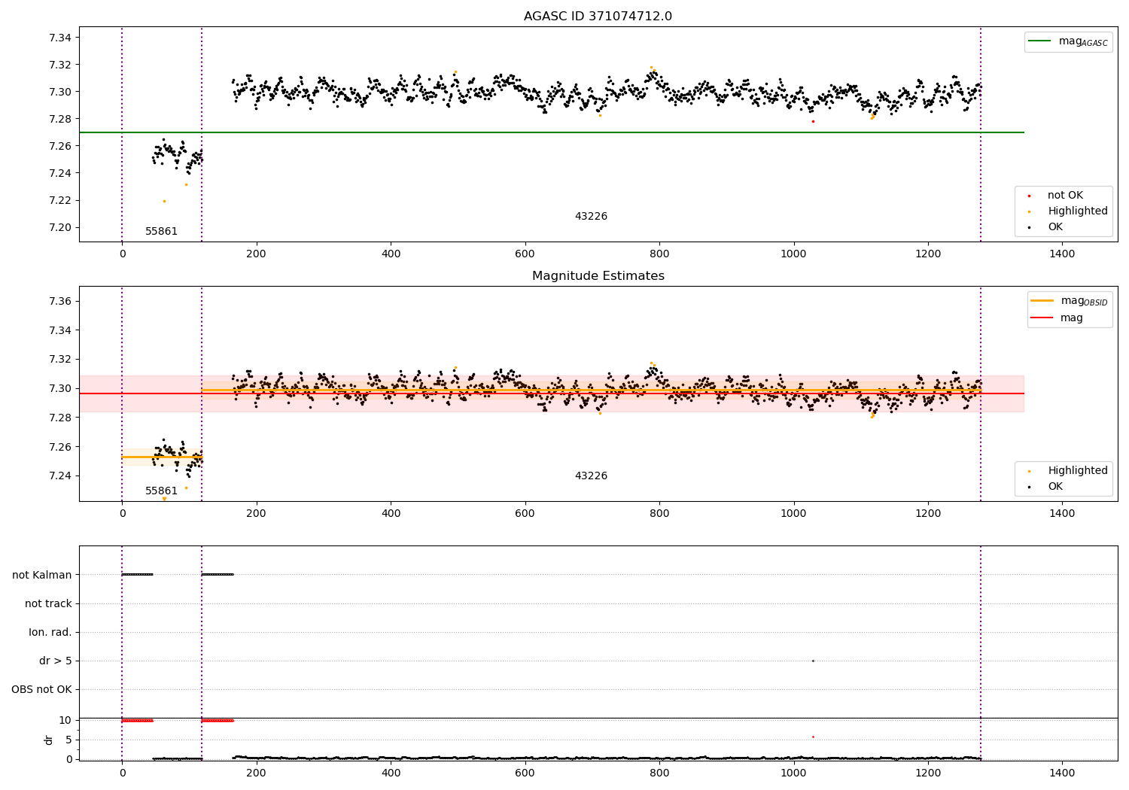This screenshot has width=1129, height=790.
Task: Click the '55861' label in the middle plot
Action: (161, 491)
